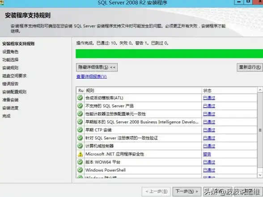This screenshot has height=197, width=263.
Task: Click the rules list scroll down arrow
Action: (x=260, y=175)
